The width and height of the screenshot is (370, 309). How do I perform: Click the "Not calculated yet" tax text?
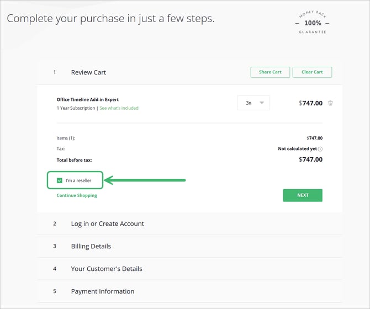(x=297, y=149)
